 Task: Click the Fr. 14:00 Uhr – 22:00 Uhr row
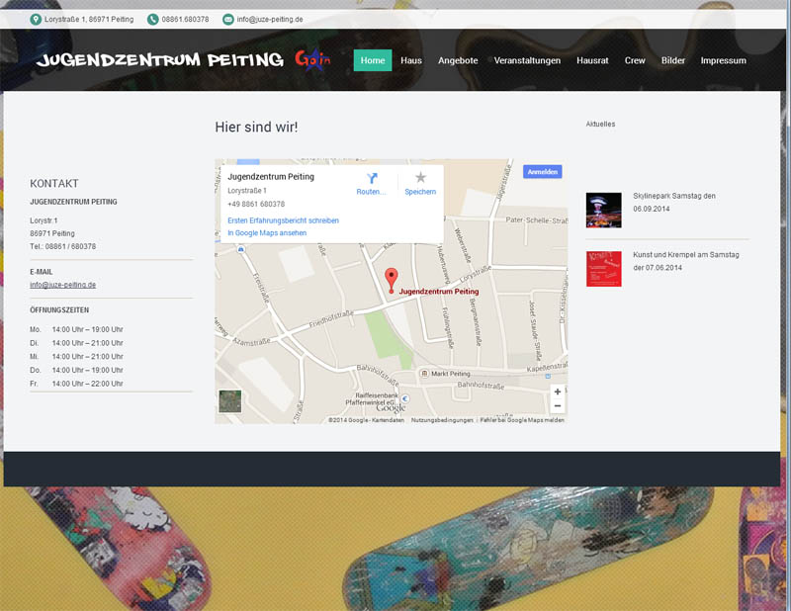pyautogui.click(x=76, y=384)
